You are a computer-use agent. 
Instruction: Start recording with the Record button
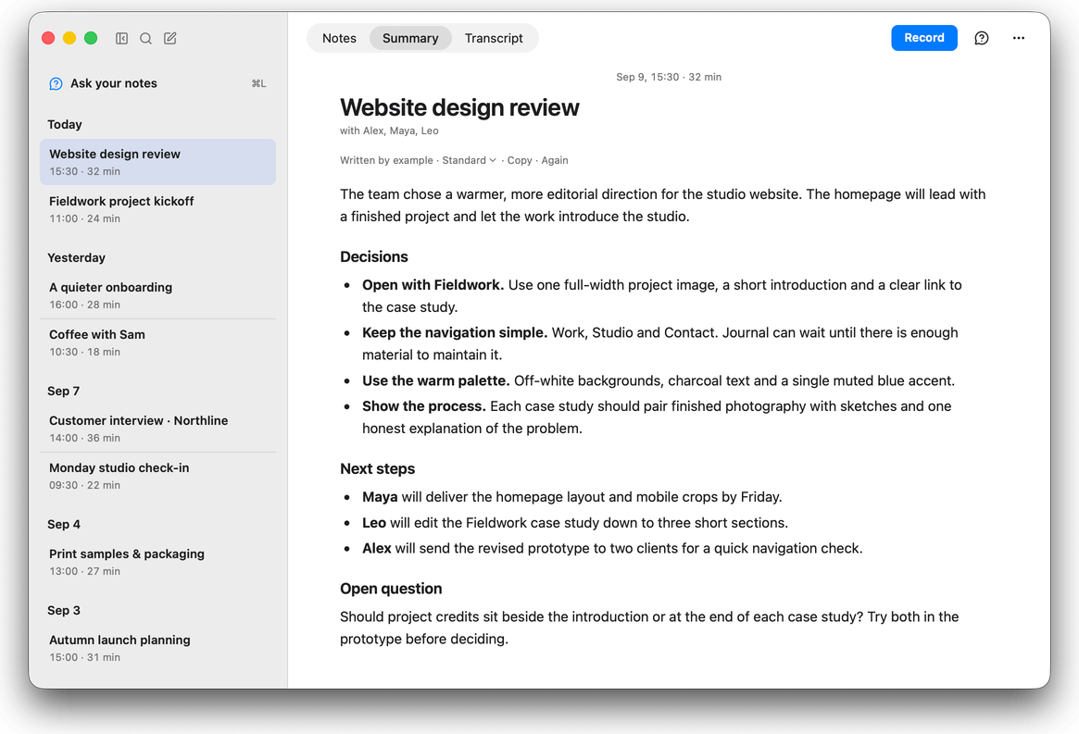pos(923,38)
